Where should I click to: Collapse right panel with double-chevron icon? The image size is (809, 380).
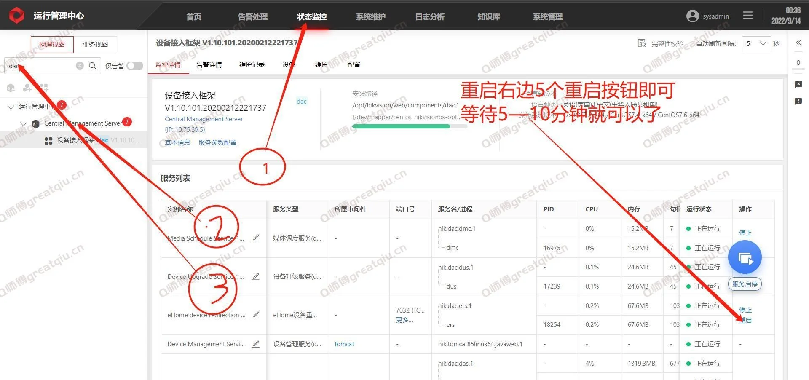tap(798, 43)
